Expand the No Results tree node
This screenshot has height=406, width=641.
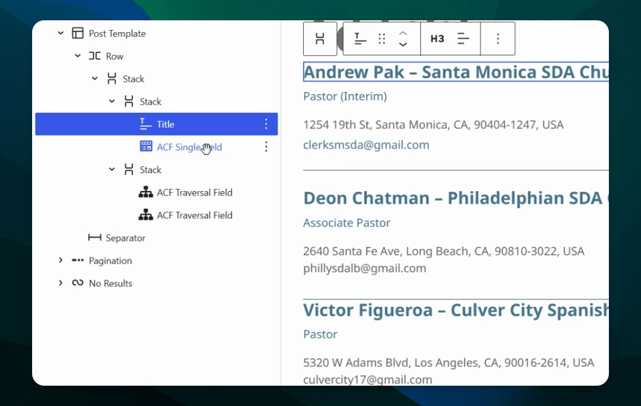pos(60,283)
